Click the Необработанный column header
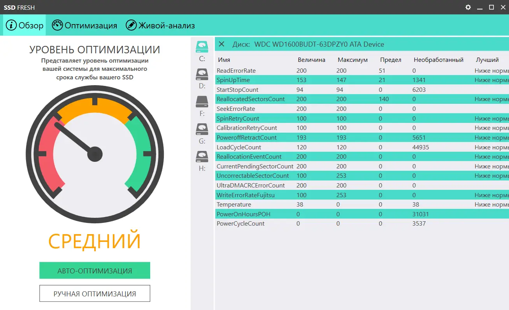The image size is (509, 310). pos(439,60)
